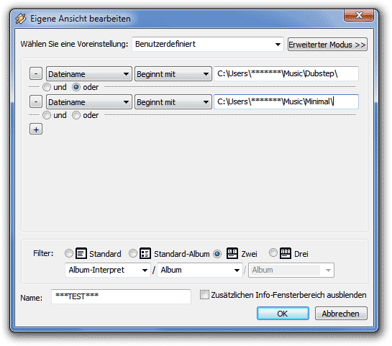Click the Standard-Album filter layout icon
The height and width of the screenshot is (346, 392).
145,253
